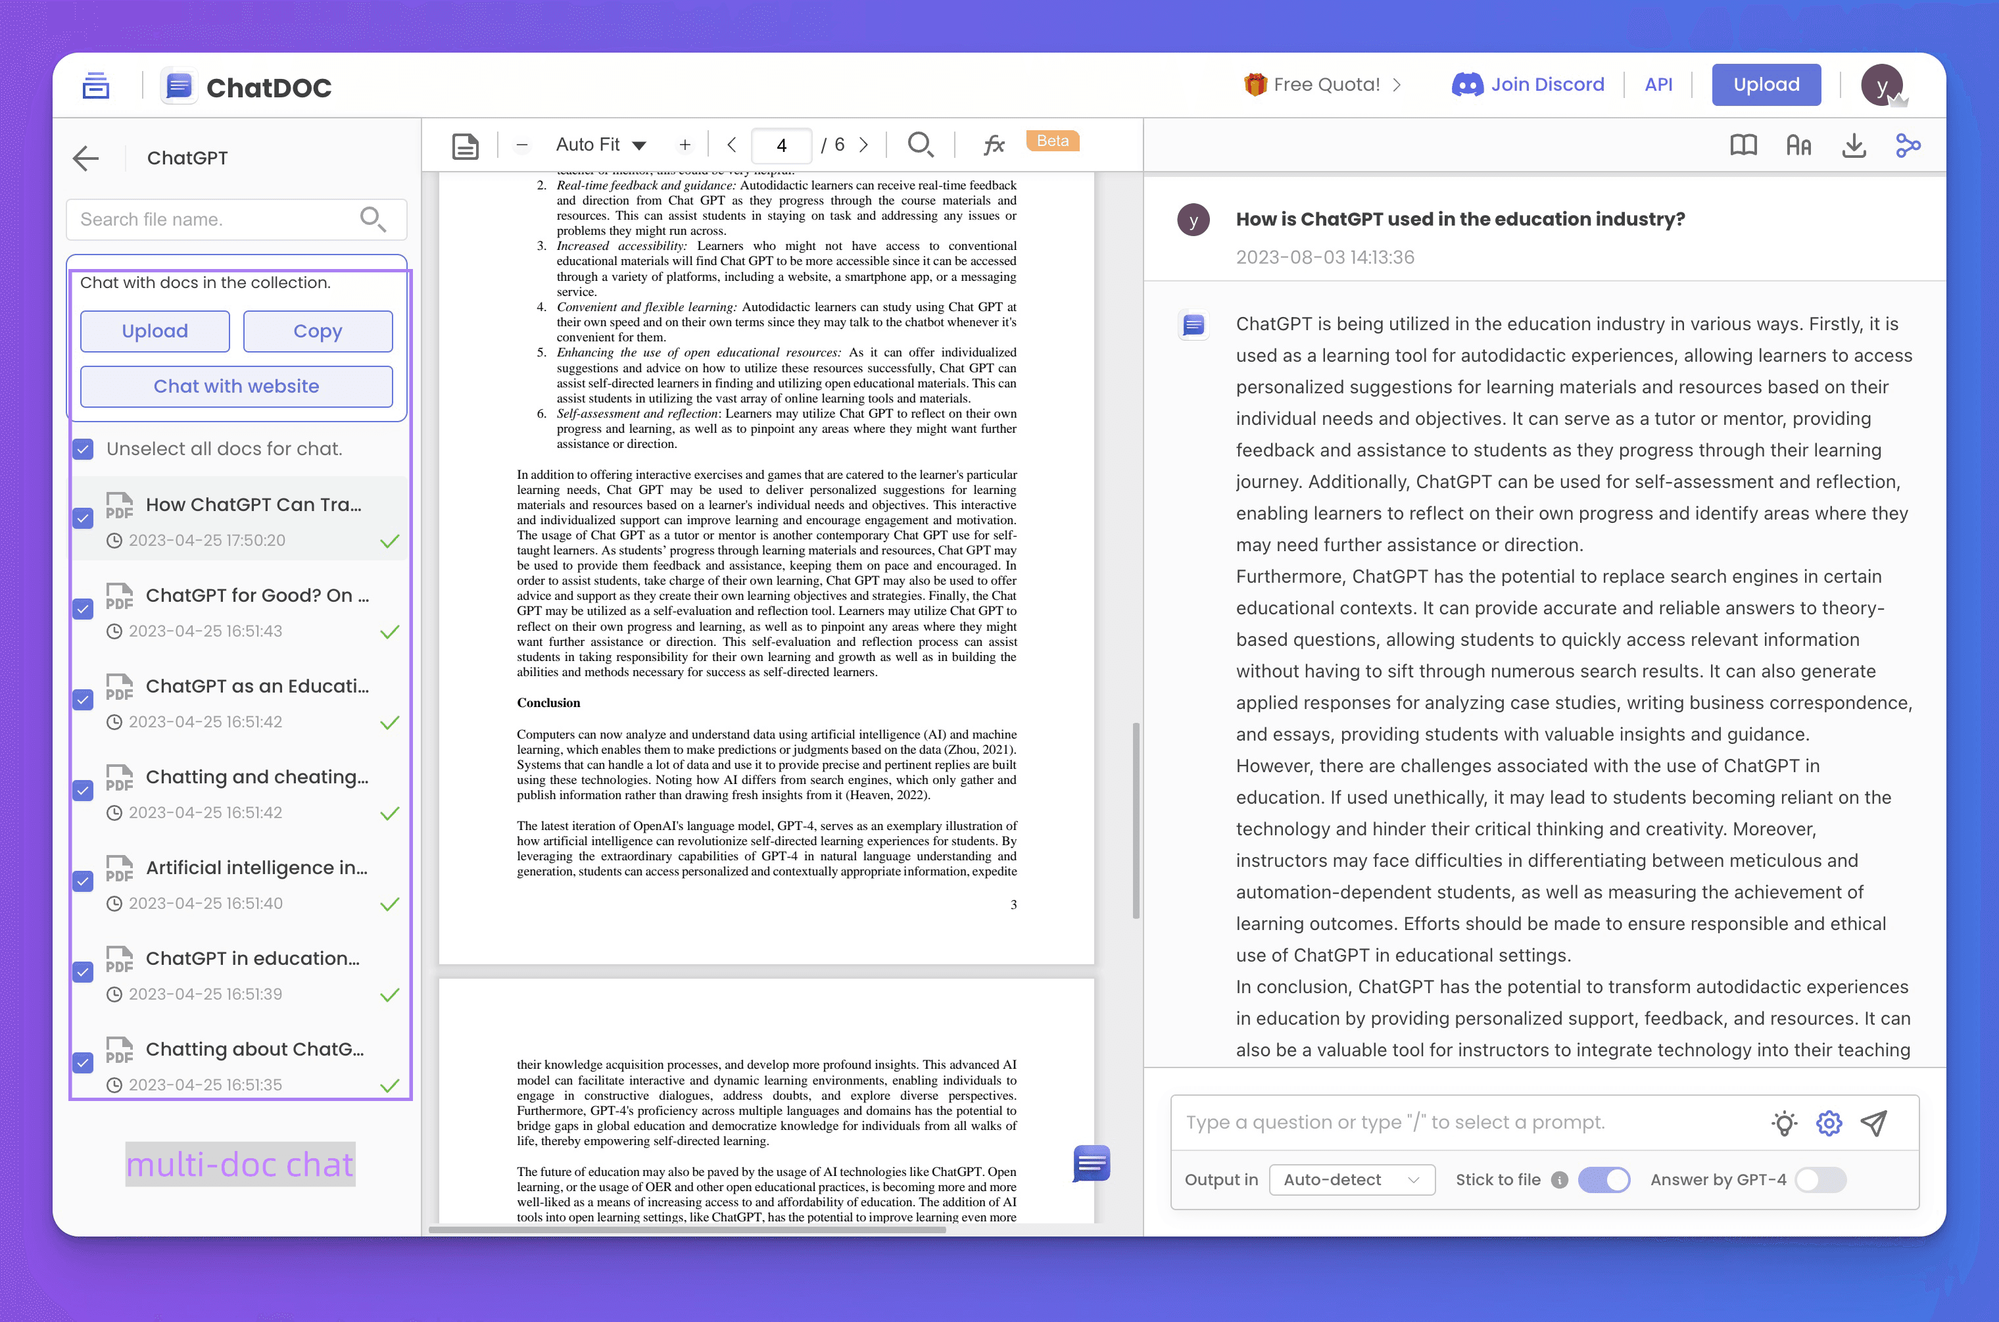Click the download icon in chat header
The image size is (1999, 1322).
click(x=1853, y=146)
